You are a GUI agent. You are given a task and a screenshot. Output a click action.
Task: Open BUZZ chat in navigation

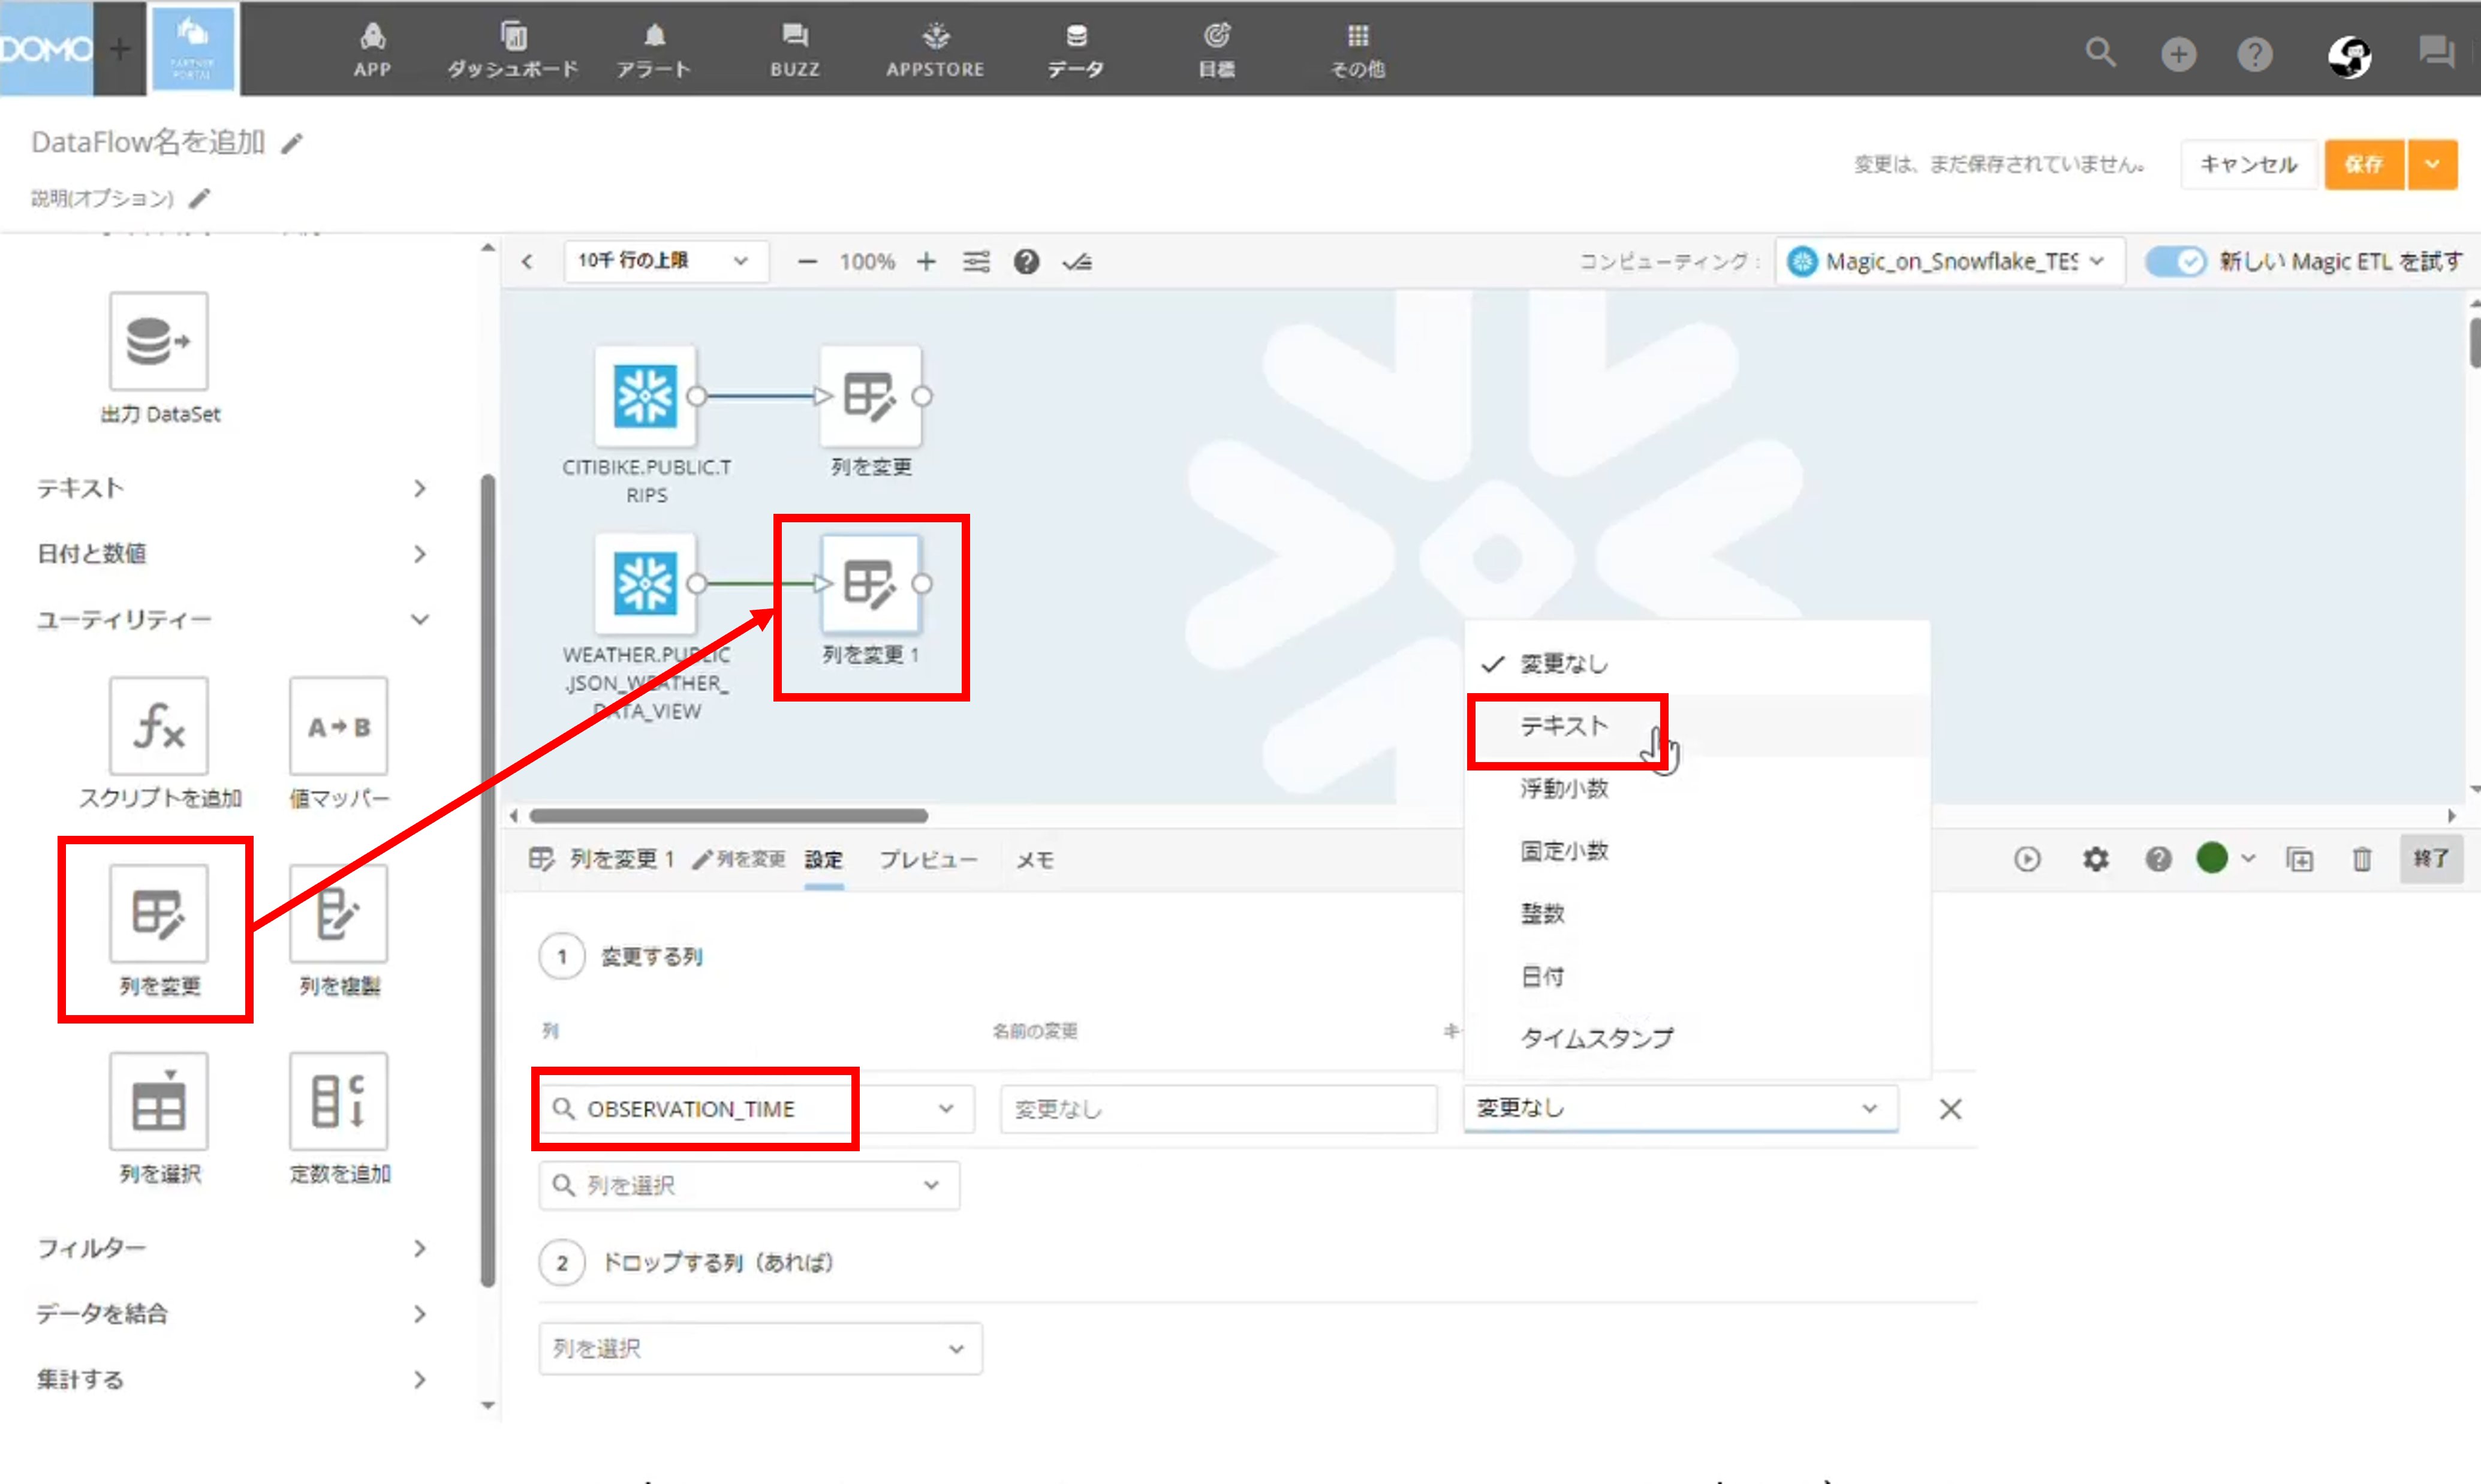click(795, 49)
